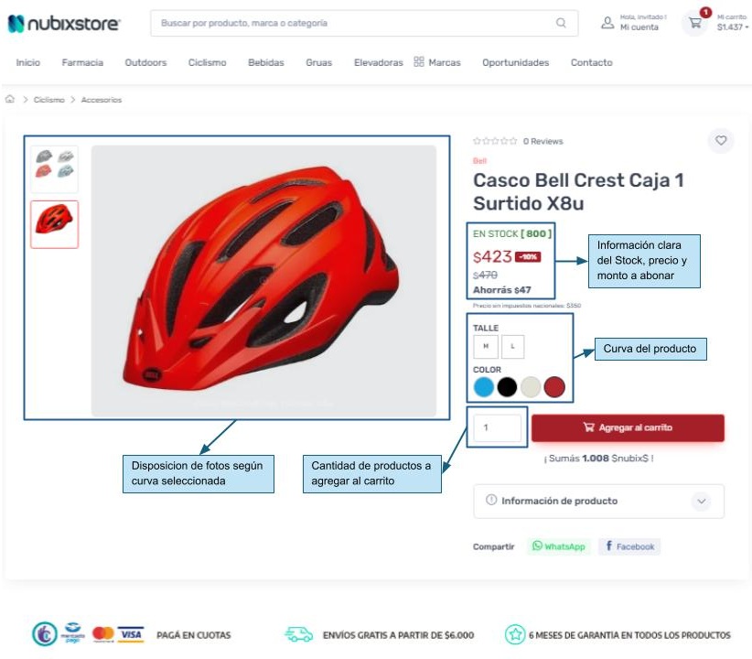The width and height of the screenshot is (752, 659).
Task: Open the 0 Reviews link
Action: coord(543,141)
